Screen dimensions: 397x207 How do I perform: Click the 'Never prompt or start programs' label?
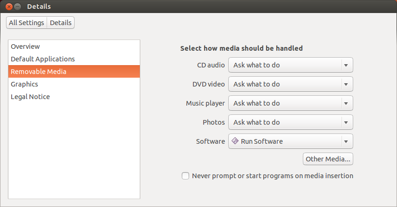[273, 176]
